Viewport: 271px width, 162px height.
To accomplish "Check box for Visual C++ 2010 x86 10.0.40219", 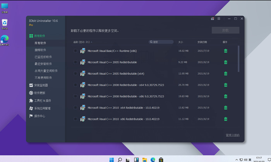I will [75, 119].
